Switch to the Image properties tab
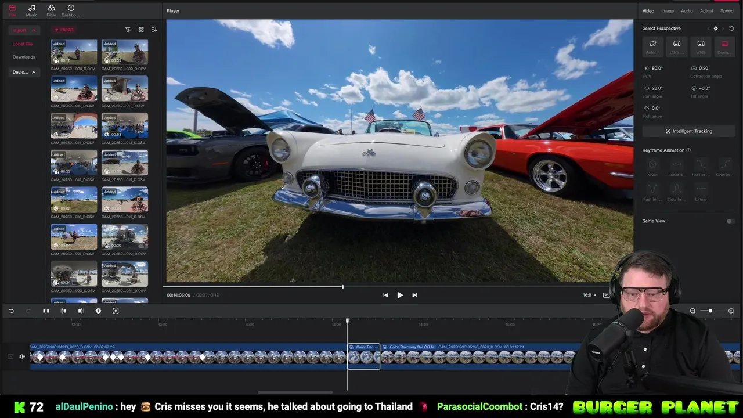 (668, 11)
